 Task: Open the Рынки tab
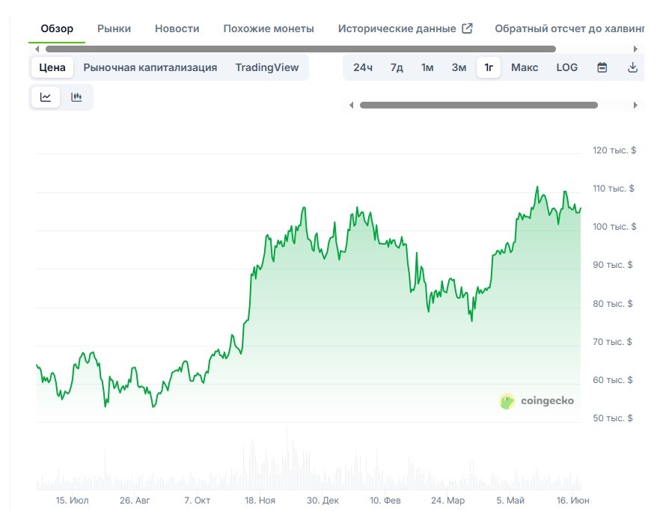[x=114, y=28]
